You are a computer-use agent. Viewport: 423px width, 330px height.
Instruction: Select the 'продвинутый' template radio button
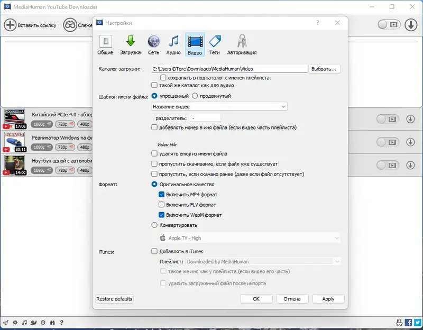(195, 96)
